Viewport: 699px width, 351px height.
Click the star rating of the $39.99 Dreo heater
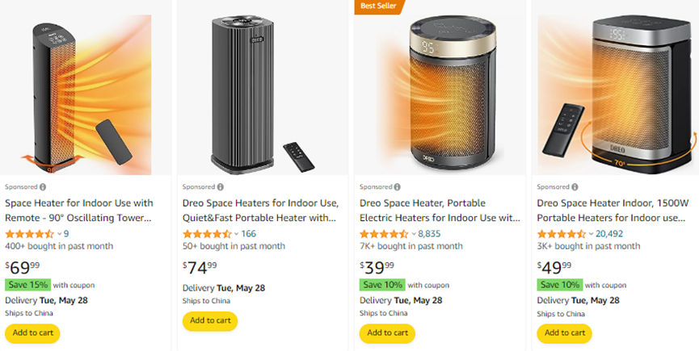(384, 234)
